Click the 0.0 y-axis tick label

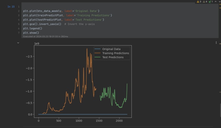click(x=30, y=115)
